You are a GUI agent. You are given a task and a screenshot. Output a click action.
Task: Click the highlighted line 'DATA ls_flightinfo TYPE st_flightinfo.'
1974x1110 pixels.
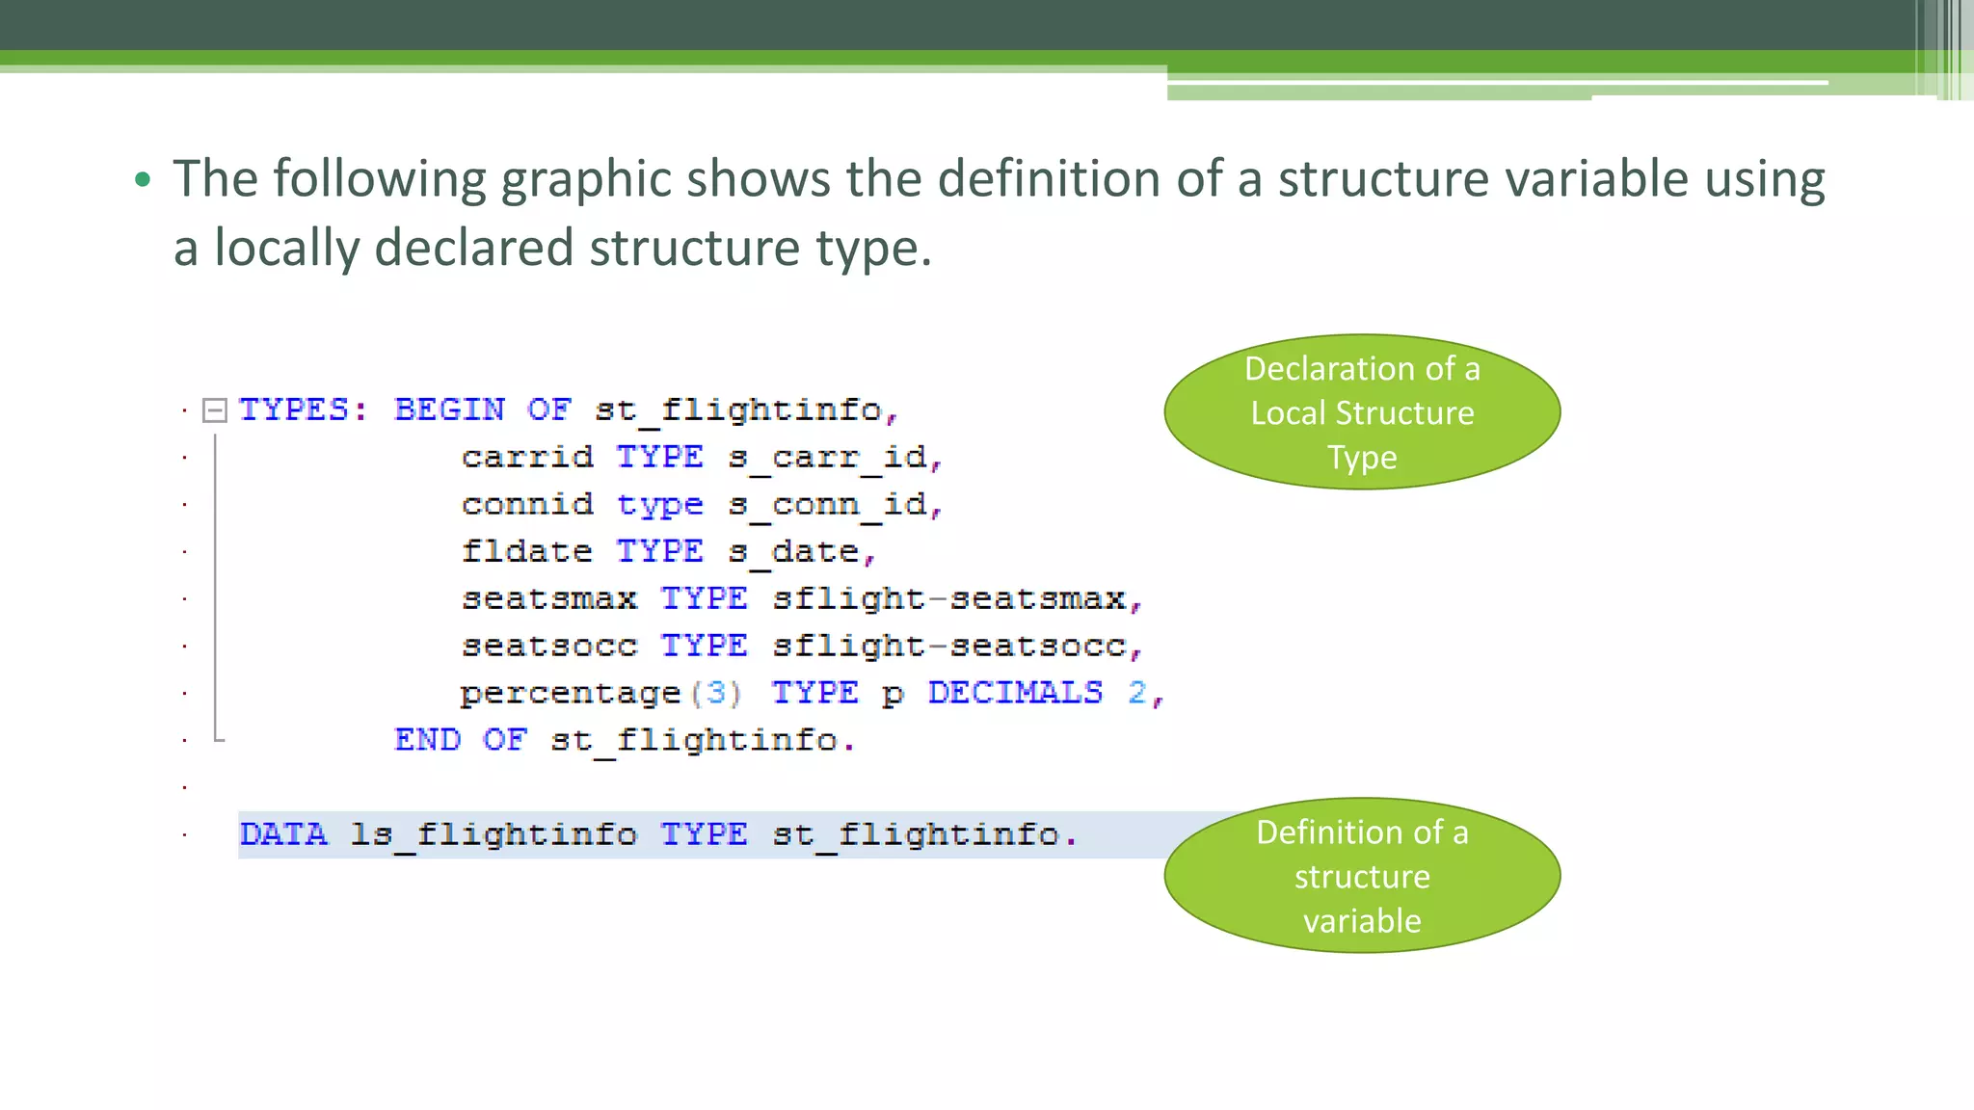[x=659, y=834]
